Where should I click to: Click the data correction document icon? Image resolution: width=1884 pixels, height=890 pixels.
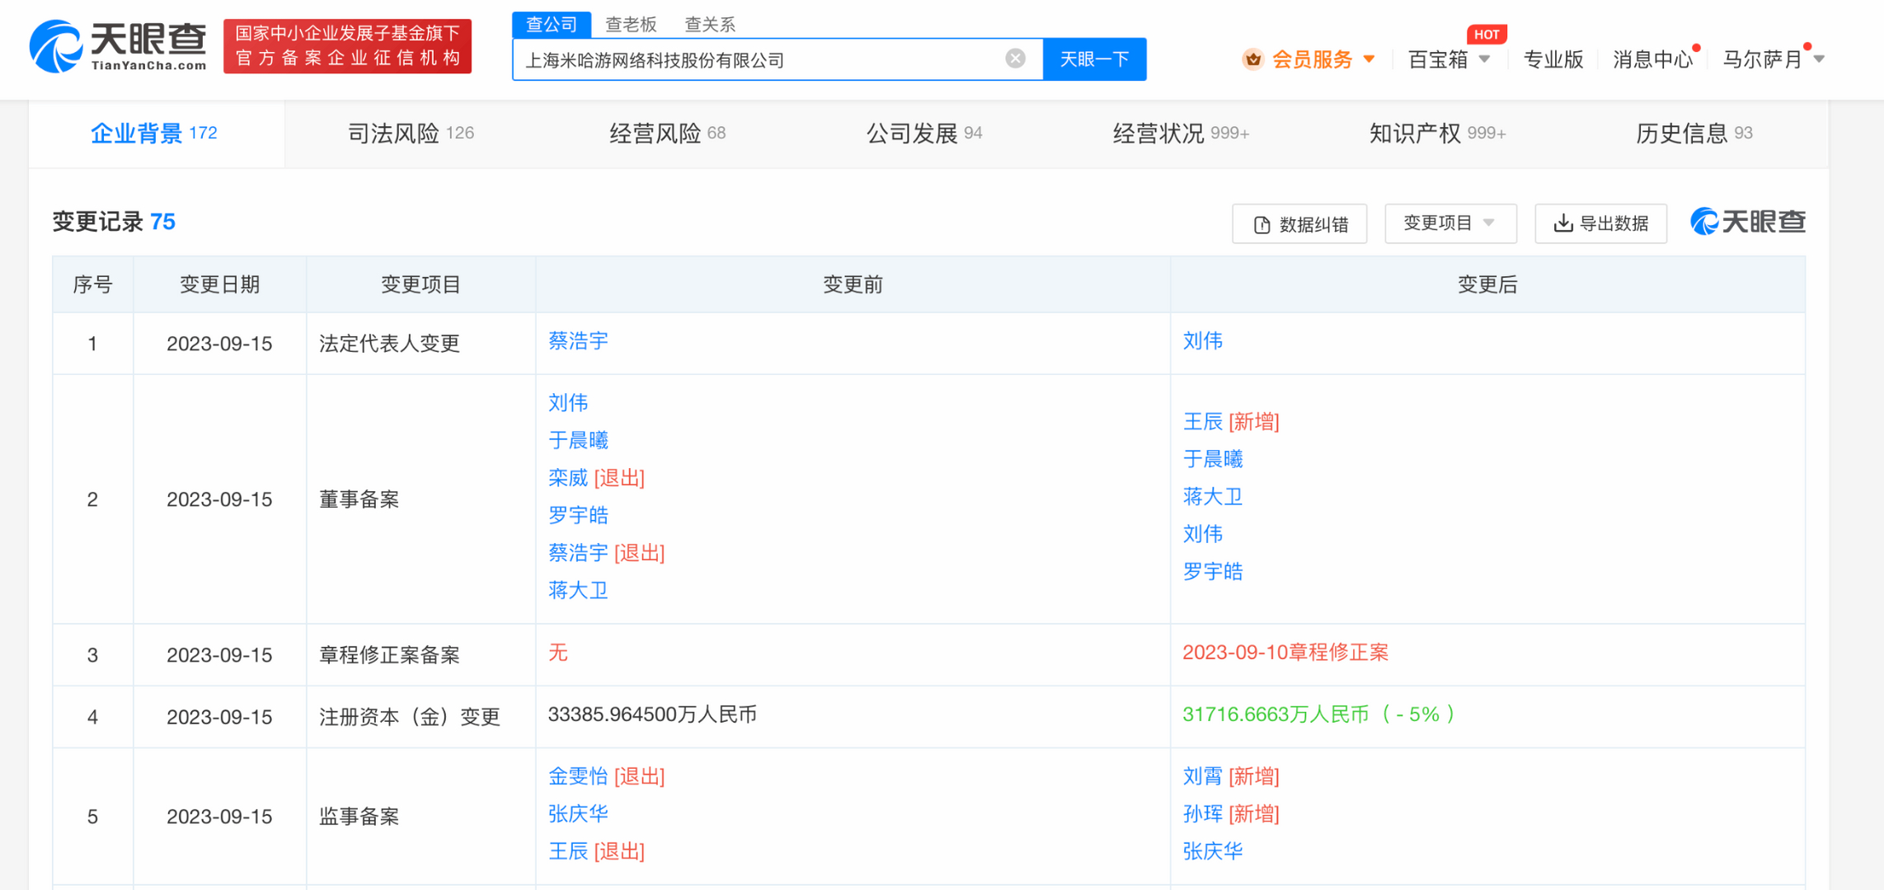(1261, 224)
